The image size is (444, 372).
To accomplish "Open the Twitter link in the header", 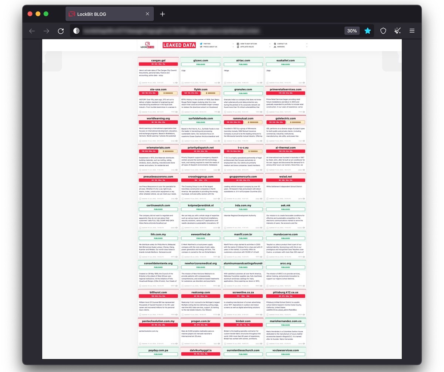I will (207, 44).
